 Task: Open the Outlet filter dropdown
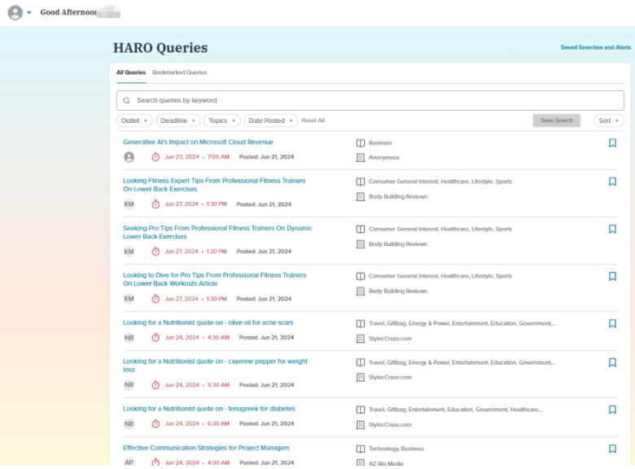[x=134, y=121]
